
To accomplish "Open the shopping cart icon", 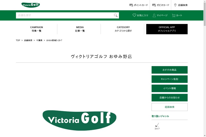I will [x=174, y=15].
